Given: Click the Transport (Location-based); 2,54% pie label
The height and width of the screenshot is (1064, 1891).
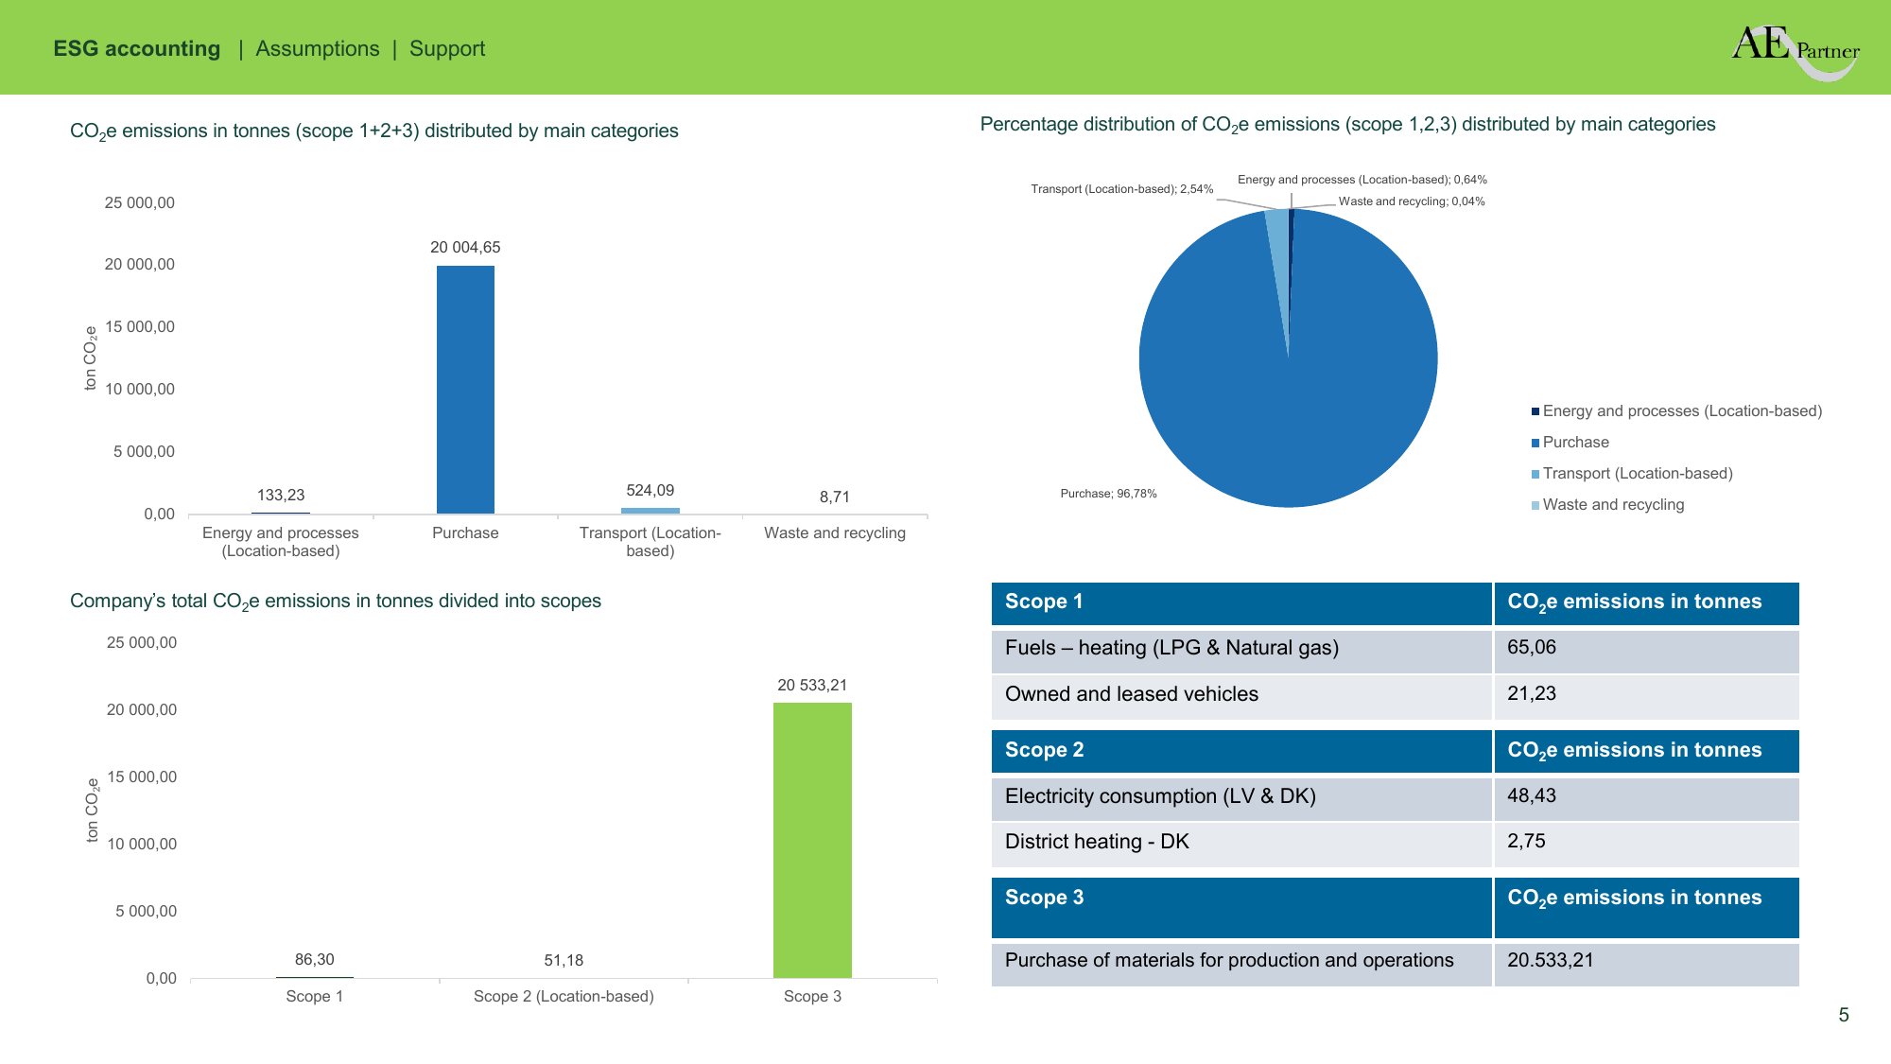Looking at the screenshot, I should pyautogui.click(x=1122, y=189).
